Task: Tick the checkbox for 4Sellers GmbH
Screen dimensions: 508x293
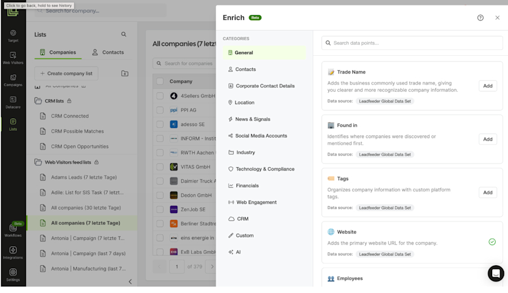Action: pos(160,96)
